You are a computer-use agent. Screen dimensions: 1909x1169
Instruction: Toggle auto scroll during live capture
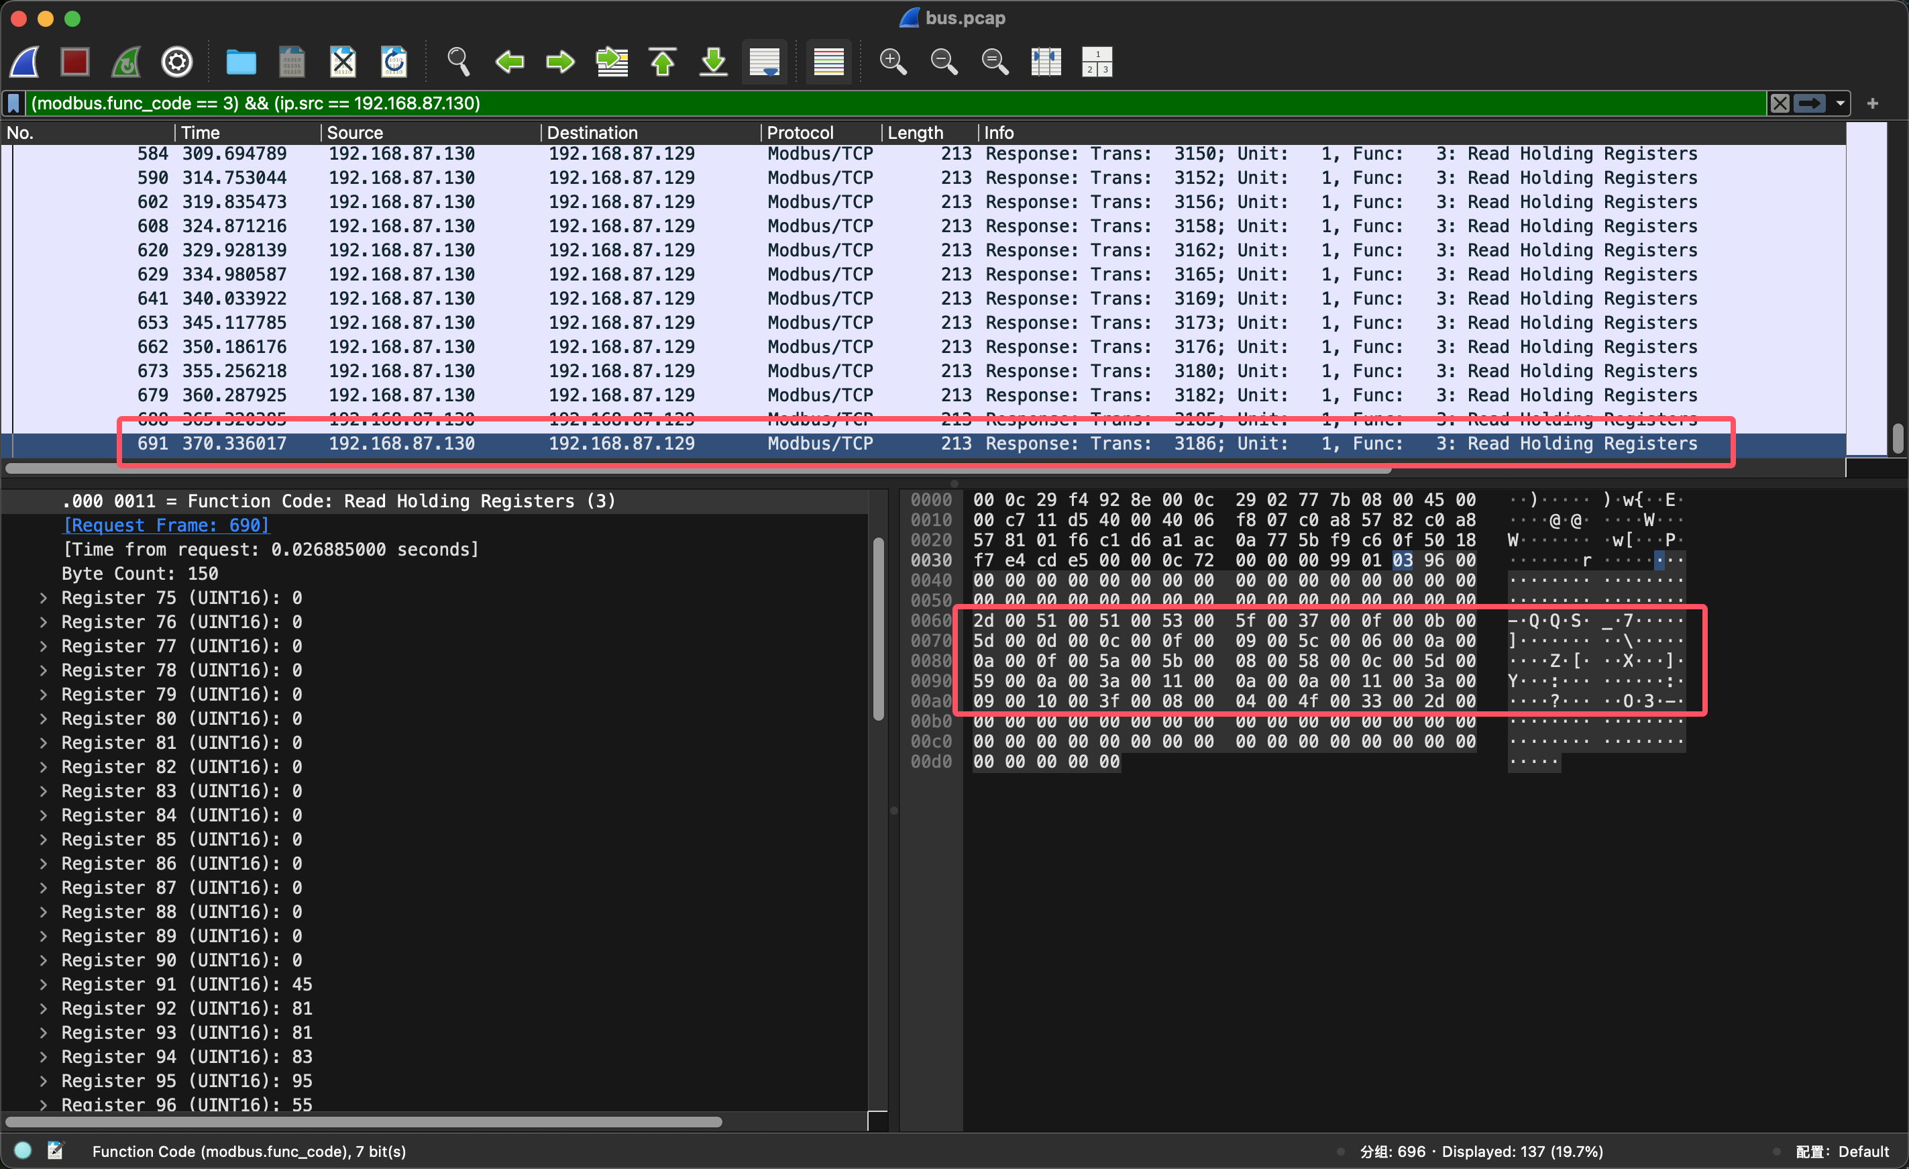(x=764, y=62)
